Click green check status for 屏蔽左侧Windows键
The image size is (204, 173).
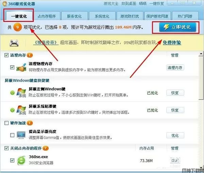[x=12, y=93]
